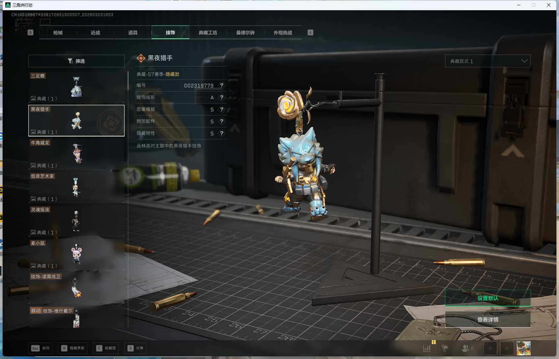Open the statistics bar chart icon

pos(427,348)
